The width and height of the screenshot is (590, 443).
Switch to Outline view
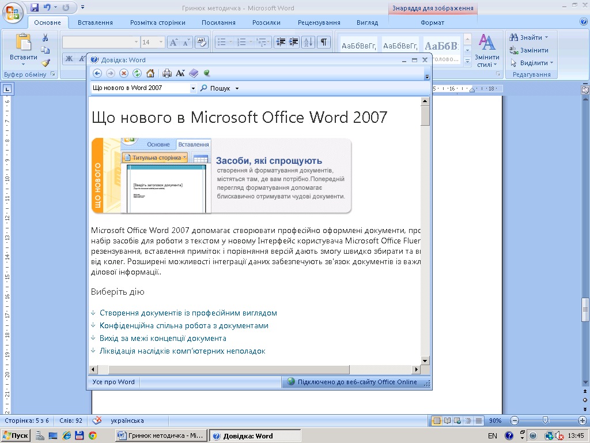[468, 421]
